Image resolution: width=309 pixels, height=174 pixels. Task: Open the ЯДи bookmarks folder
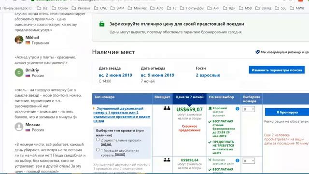point(229,8)
